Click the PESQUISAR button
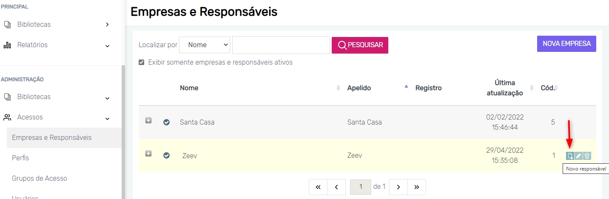This screenshot has width=609, height=199. (x=360, y=45)
